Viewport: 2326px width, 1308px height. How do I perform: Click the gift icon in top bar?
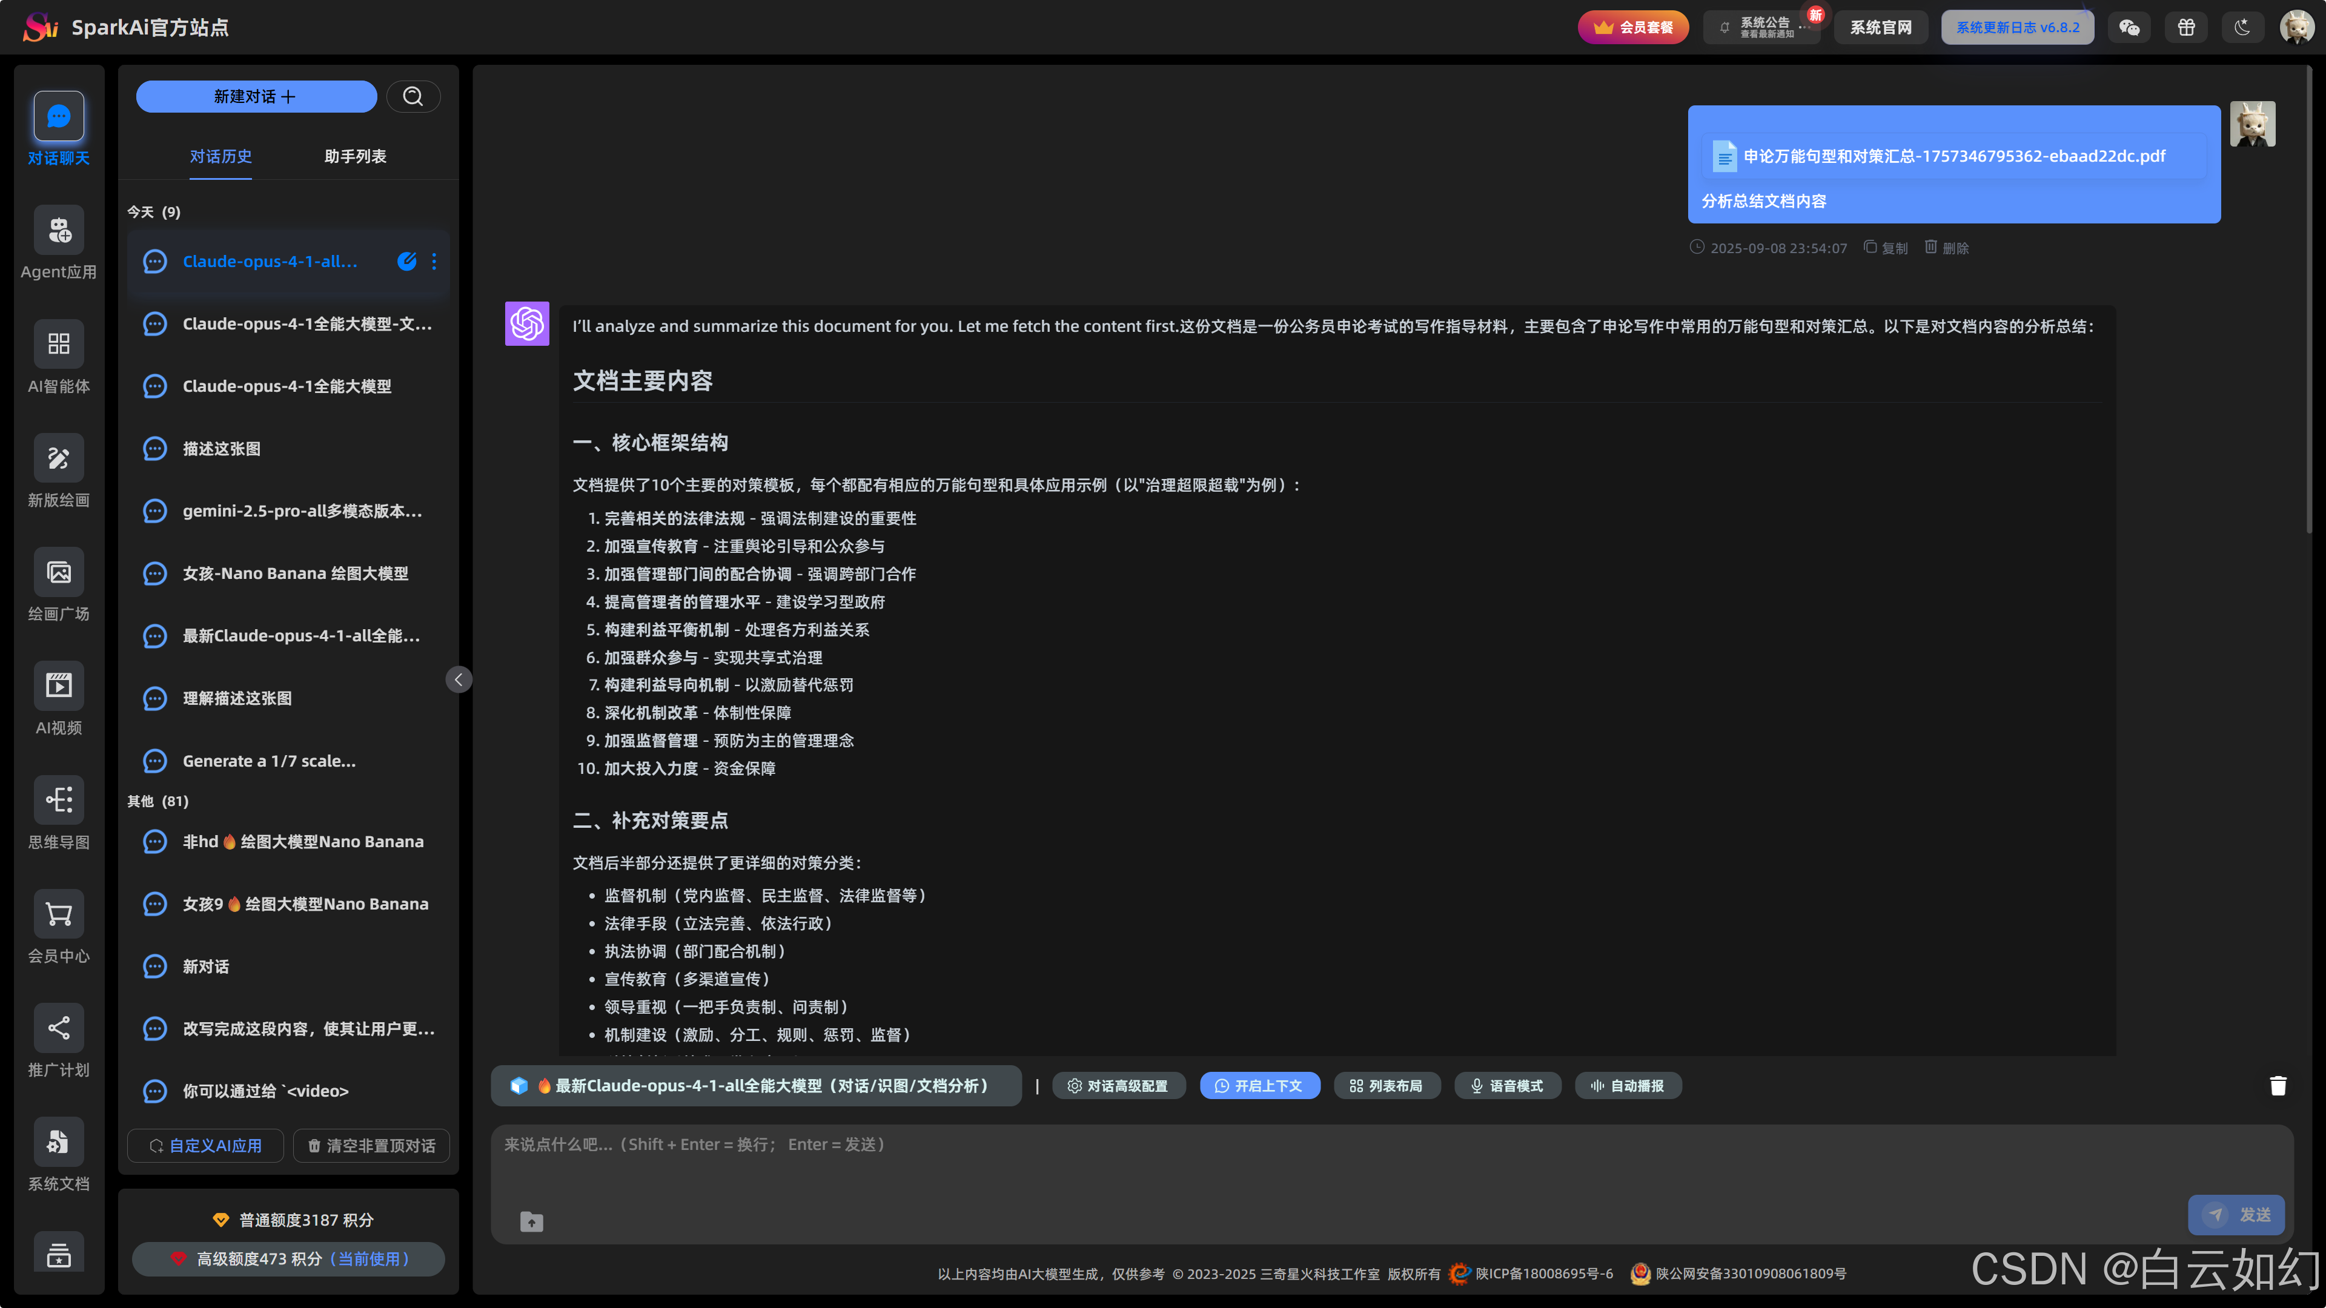point(2186,27)
